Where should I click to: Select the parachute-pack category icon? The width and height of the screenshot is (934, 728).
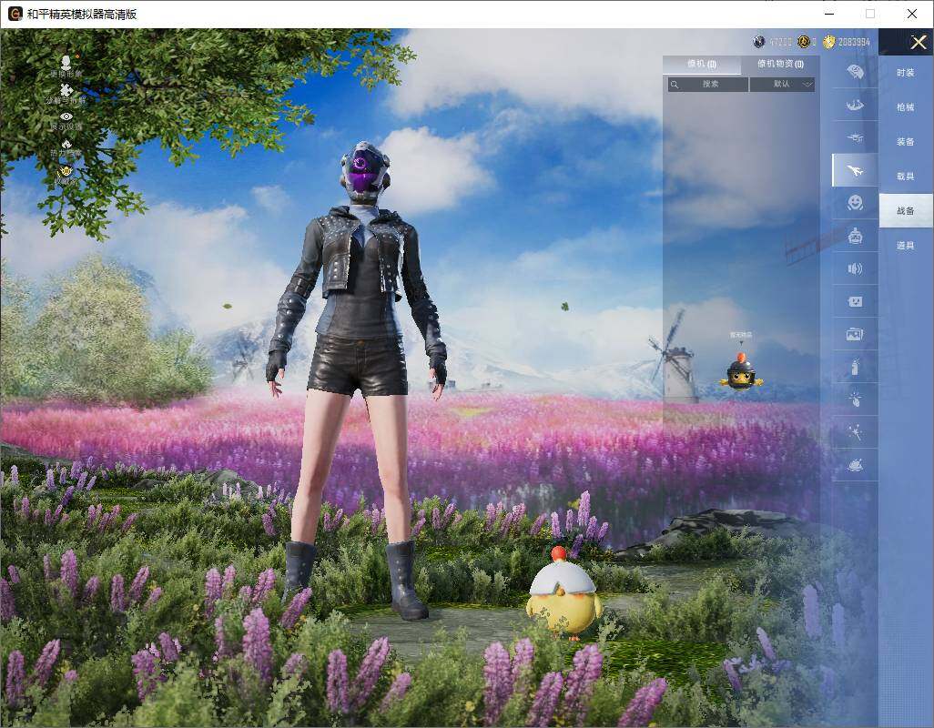tap(856, 72)
